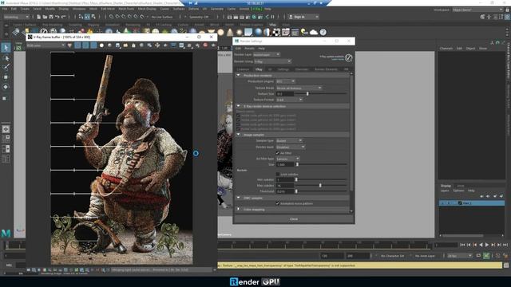Toggle visibility V of layer1
The width and height of the screenshot is (511, 287).
442,203
